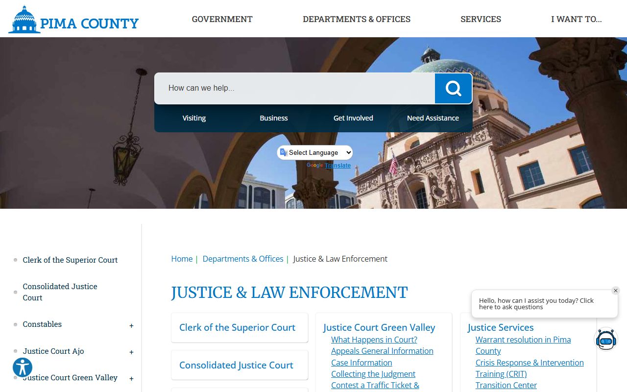Open 'What Happens in Court?' link
This screenshot has height=392, width=627.
[x=374, y=340]
